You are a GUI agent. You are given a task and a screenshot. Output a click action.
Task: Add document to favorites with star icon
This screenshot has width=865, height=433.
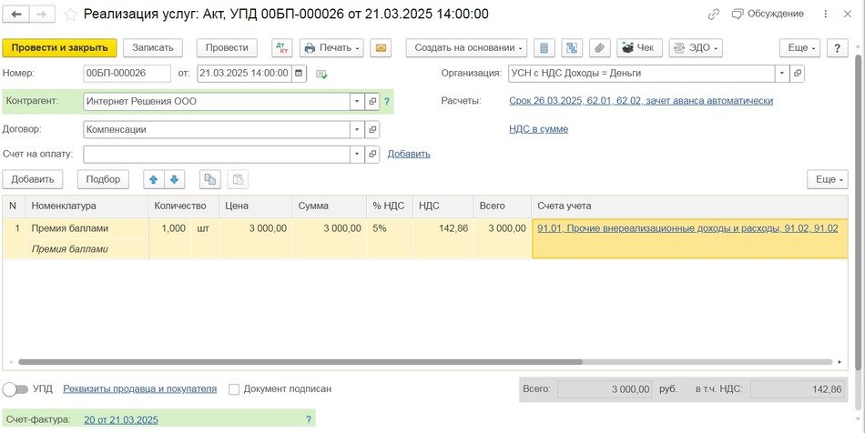(x=69, y=15)
